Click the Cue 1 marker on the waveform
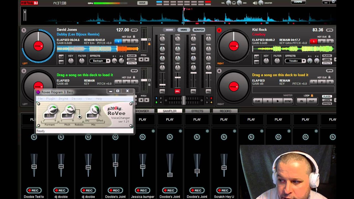 pos(188,9)
